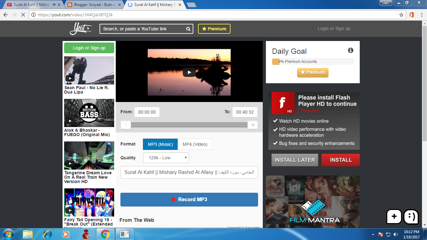Switch to Blogger: Sirsyad tab
Image resolution: width=427 pixels, height=240 pixels.
94,5
